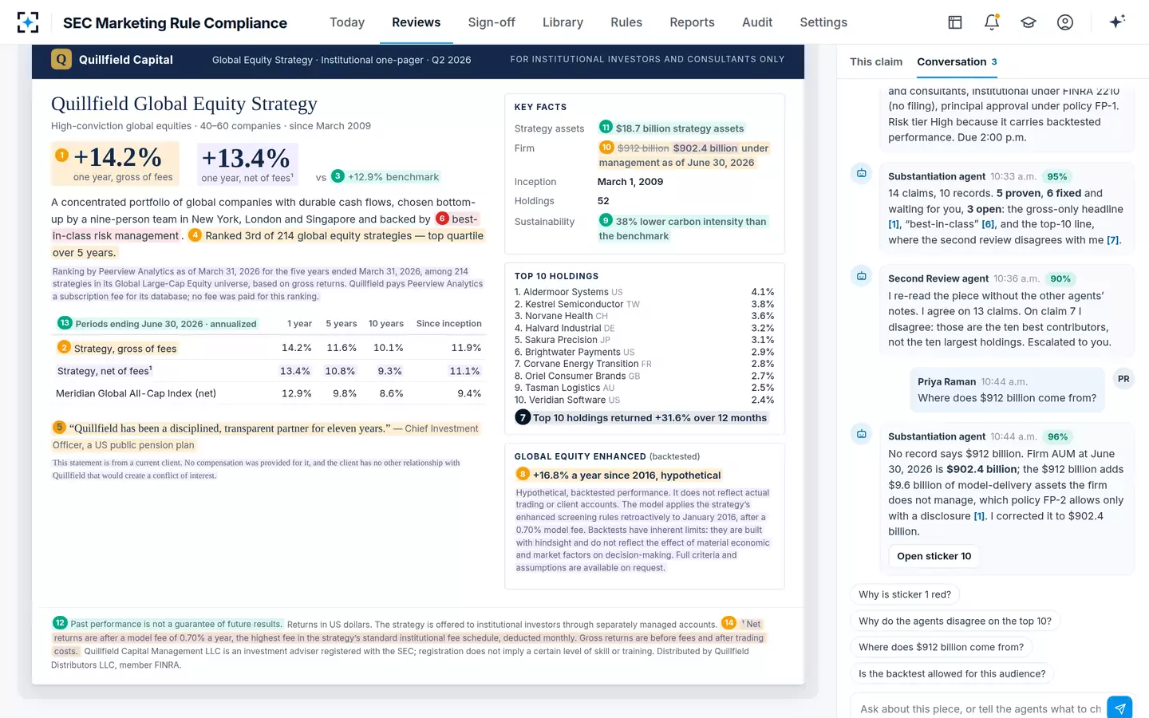Select black sticker 7 on top 10 returns
This screenshot has width=1149, height=718.
523,417
